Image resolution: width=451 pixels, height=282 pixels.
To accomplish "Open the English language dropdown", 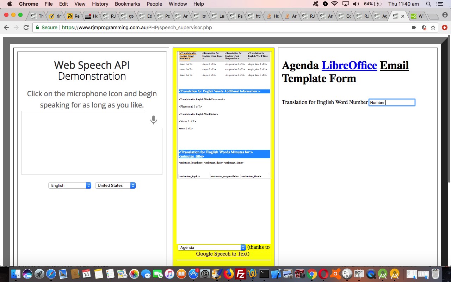I will click(70, 185).
